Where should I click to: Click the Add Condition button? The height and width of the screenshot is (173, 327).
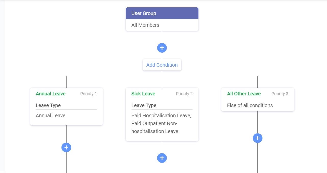(162, 65)
